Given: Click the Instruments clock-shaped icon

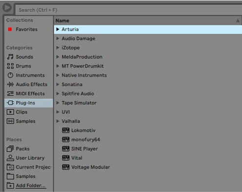Looking at the screenshot, I should (10, 75).
